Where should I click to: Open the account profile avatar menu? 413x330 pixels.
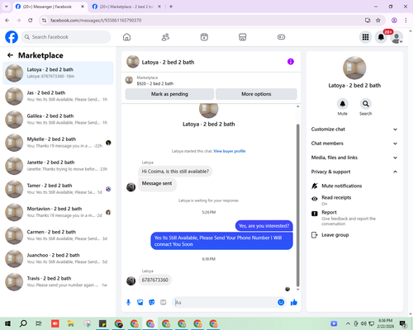(396, 37)
